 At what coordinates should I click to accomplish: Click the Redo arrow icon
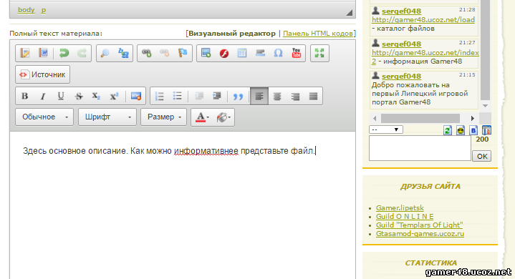click(82, 53)
